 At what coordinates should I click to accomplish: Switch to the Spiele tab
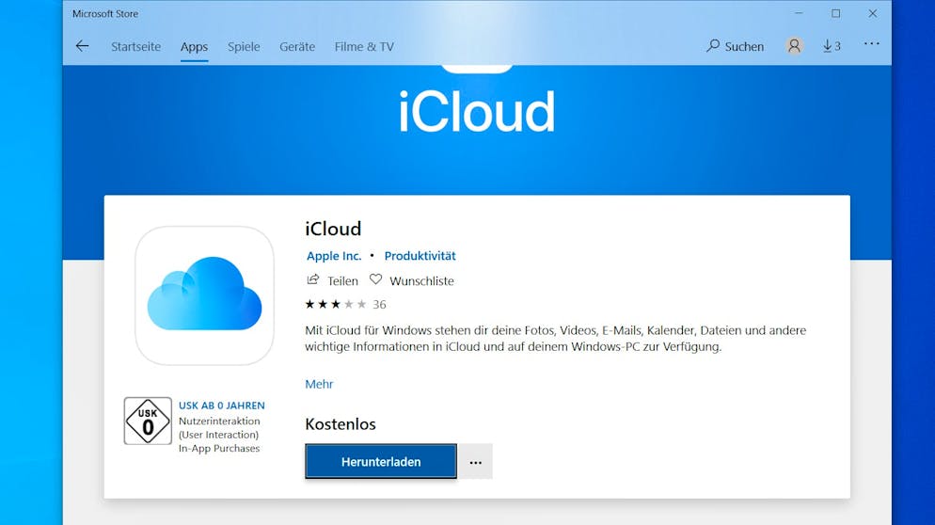pyautogui.click(x=244, y=46)
